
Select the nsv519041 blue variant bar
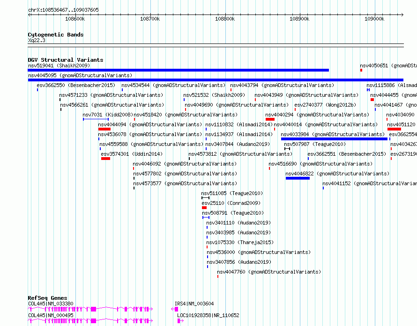click(x=178, y=70)
